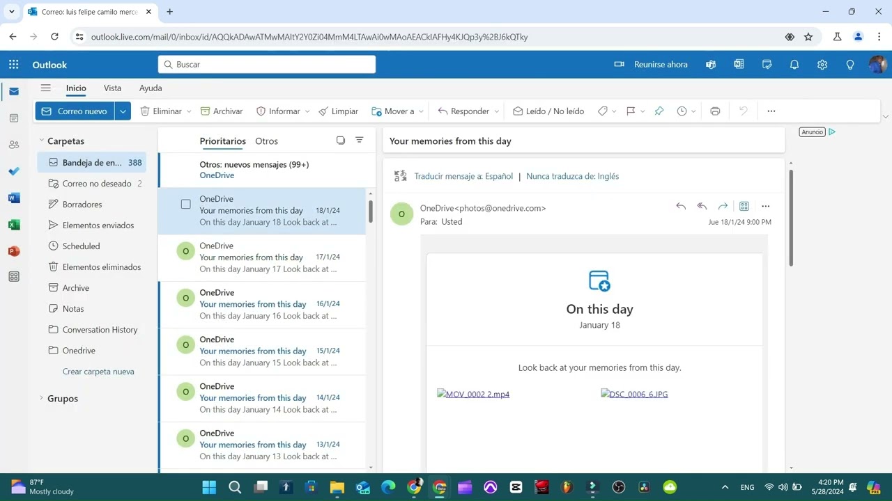Viewport: 892px width, 501px height.
Task: Open message dated 15/1/24
Action: [x=262, y=351]
